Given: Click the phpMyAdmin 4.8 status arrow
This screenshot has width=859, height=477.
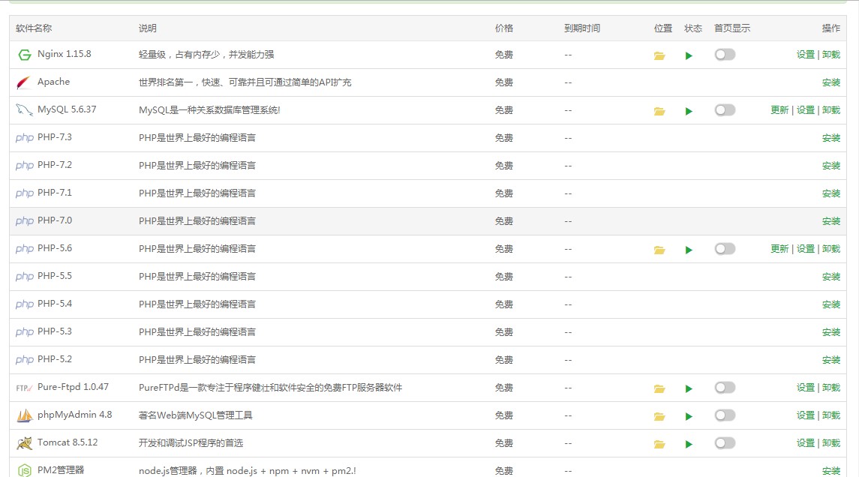Looking at the screenshot, I should click(x=689, y=416).
